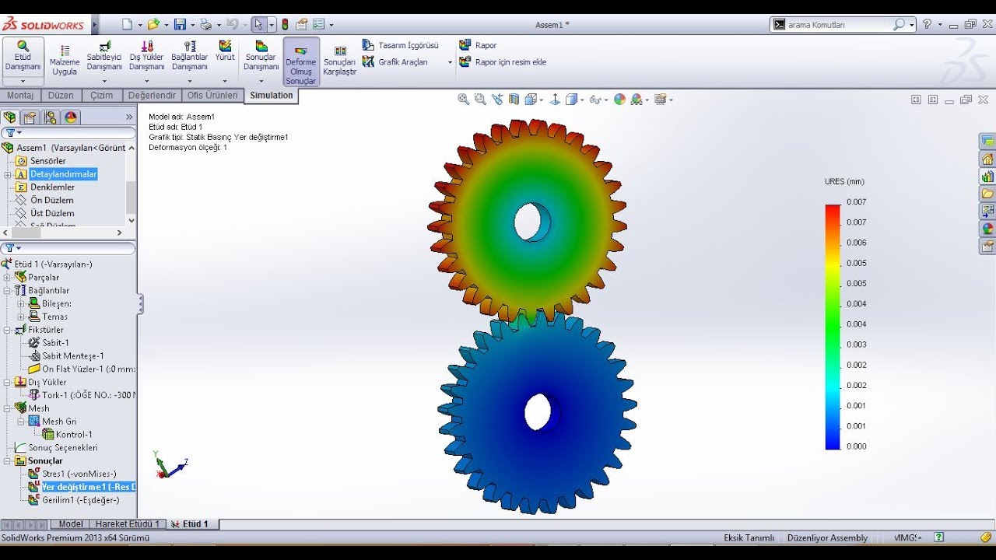
Task: Open the DisplayManager tab
Action: click(71, 117)
